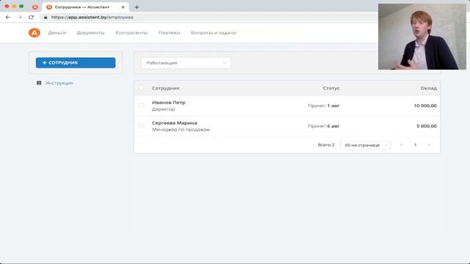Click the webcam video overlay thumbnail

(422, 37)
